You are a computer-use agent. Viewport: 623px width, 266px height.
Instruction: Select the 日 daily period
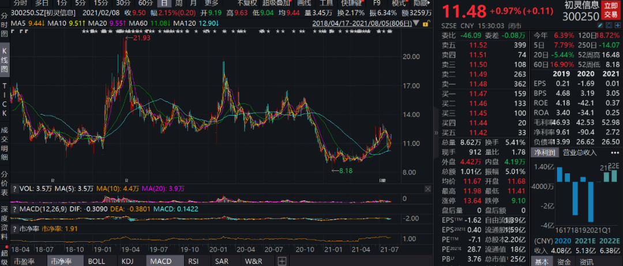click(x=164, y=3)
